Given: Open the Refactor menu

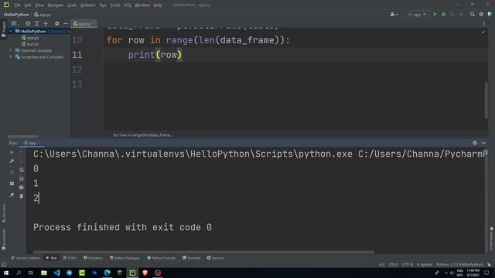Looking at the screenshot, I should coord(88,5).
